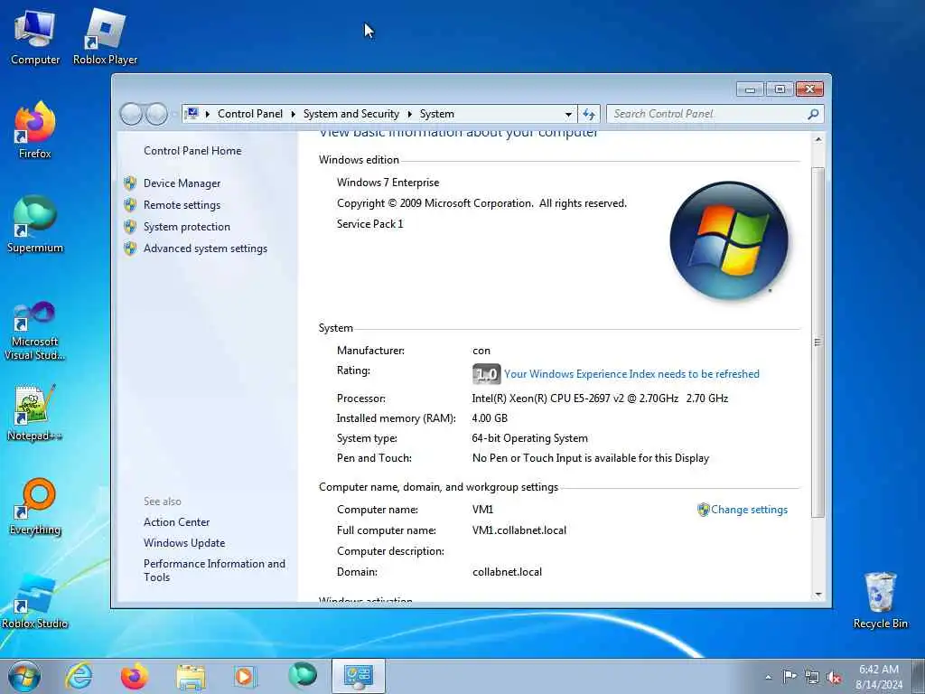Select the Supermium desktop shortcut
The image size is (925, 694).
[x=35, y=224]
